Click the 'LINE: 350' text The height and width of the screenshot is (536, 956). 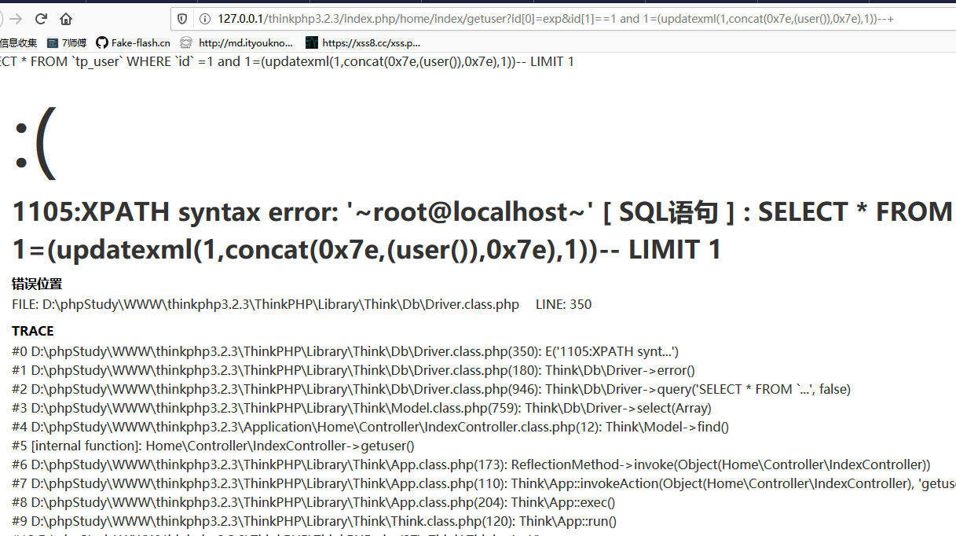[x=563, y=304]
